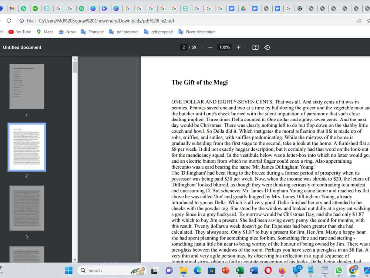Open Microsoft Store from taskbar
370x278 pixels.
(x=211, y=271)
